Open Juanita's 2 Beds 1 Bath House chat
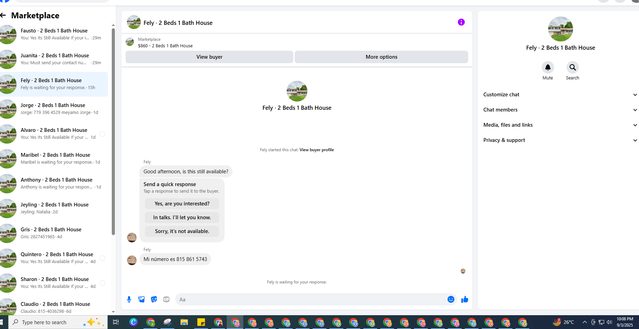This screenshot has width=639, height=329. tap(54, 59)
